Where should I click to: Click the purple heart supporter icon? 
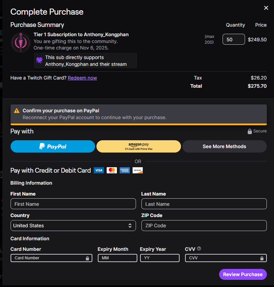point(39,60)
